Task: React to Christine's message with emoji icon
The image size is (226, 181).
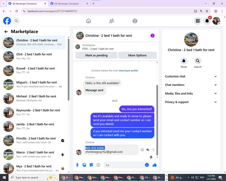Action: [x=142, y=150]
